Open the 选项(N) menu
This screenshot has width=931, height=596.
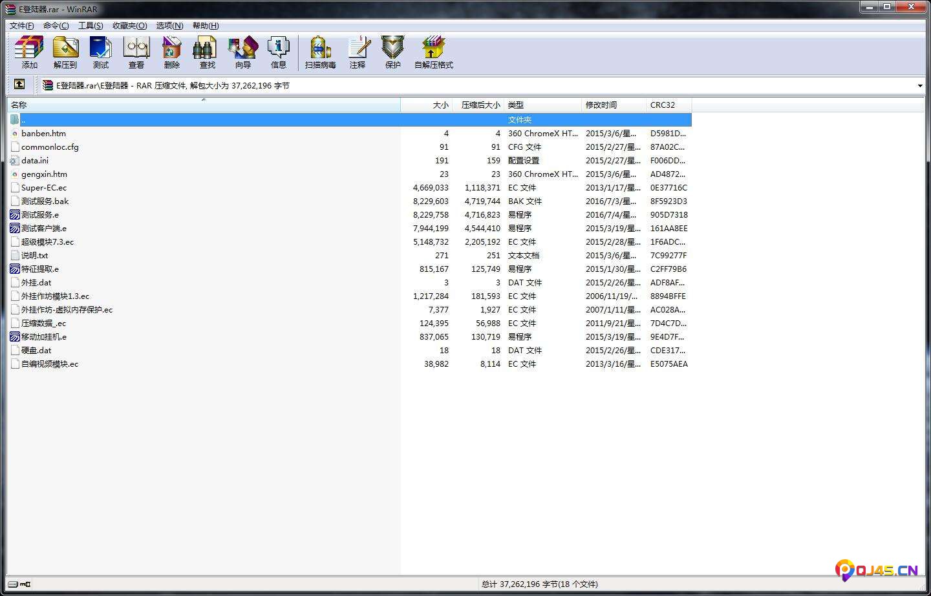(x=169, y=26)
